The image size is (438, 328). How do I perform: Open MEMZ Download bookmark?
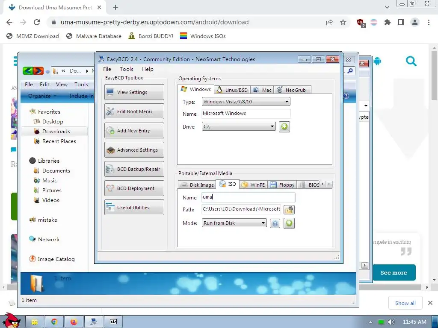[x=33, y=36]
